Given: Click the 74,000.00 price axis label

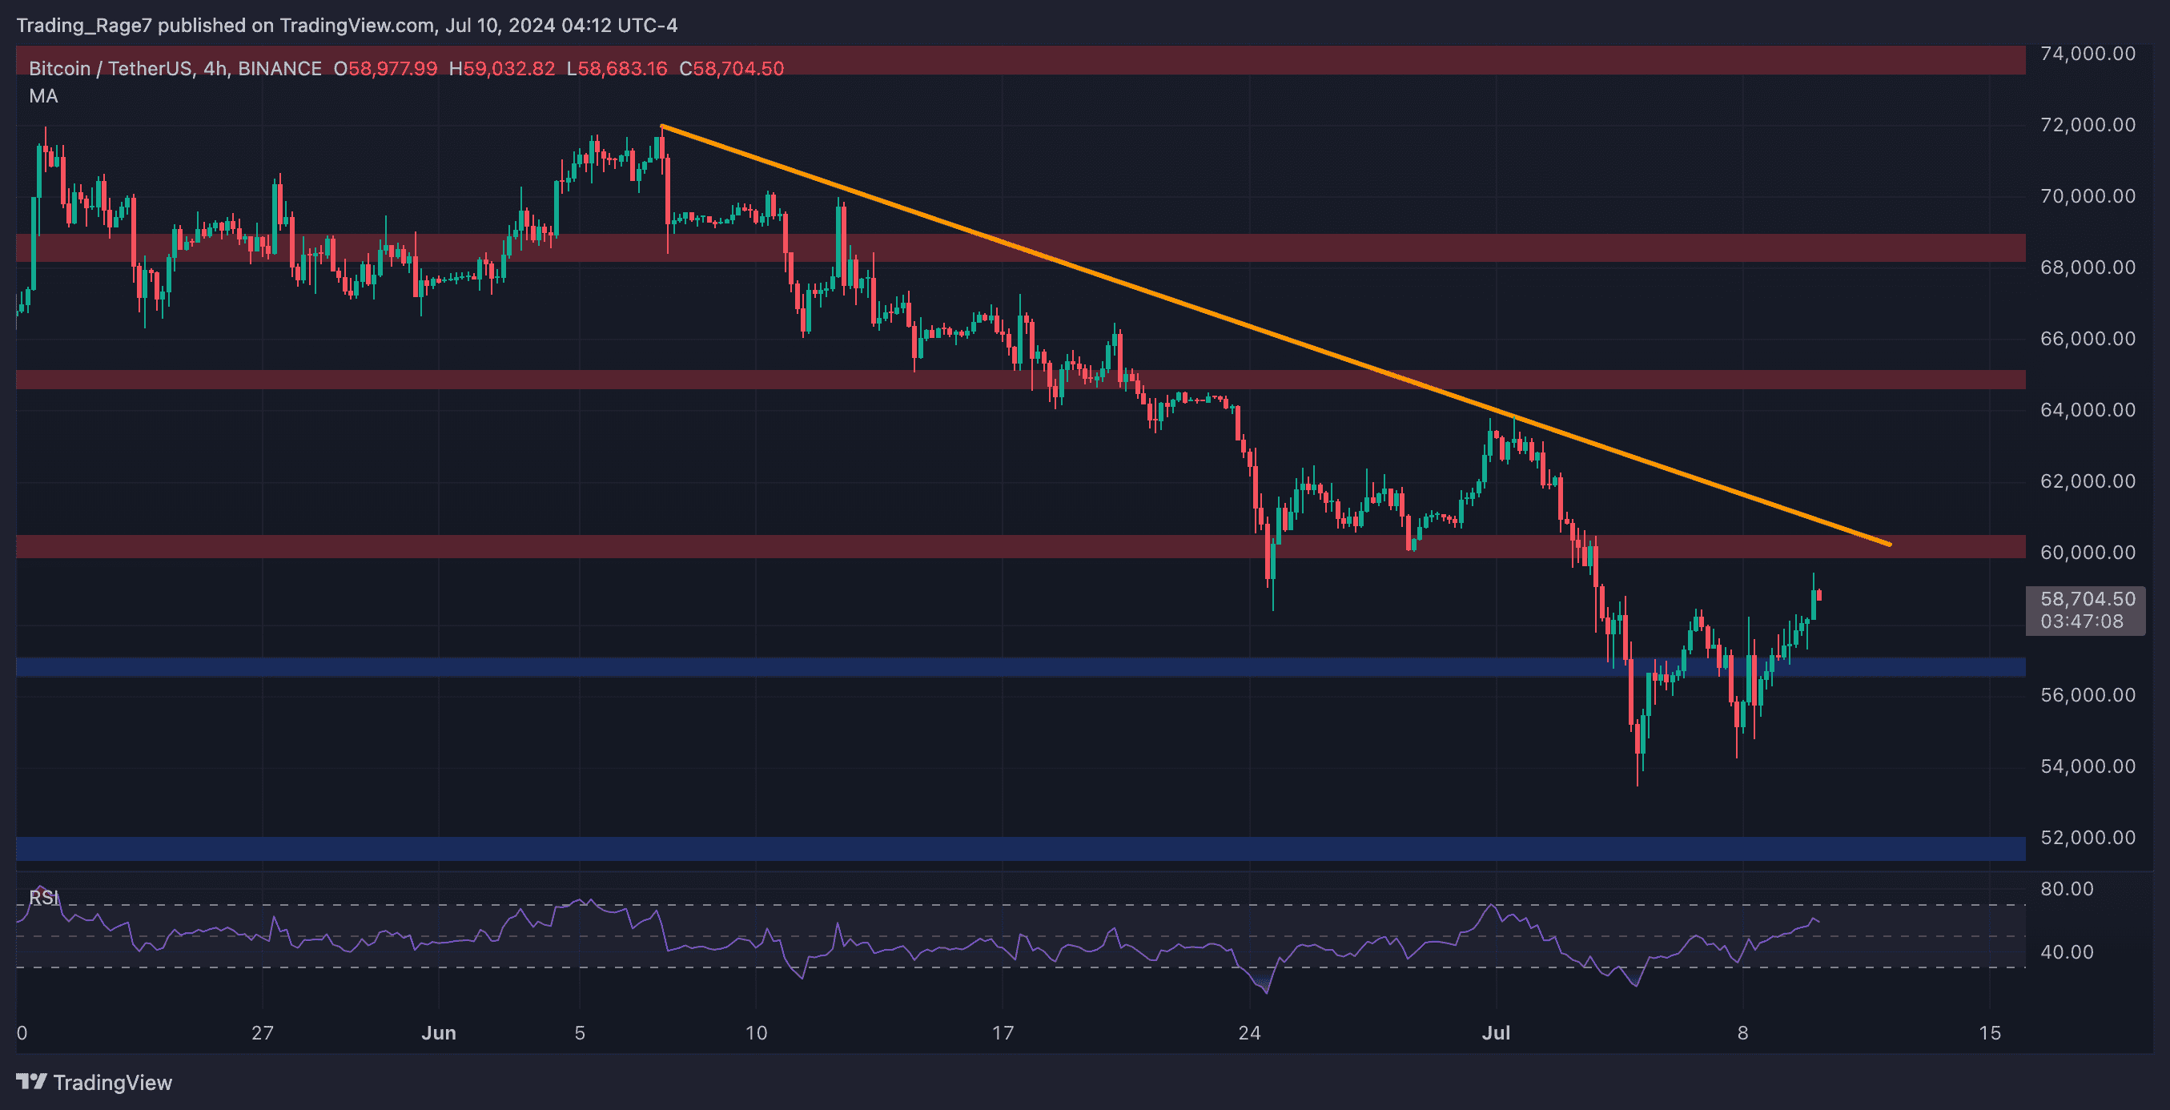Looking at the screenshot, I should tap(2088, 53).
